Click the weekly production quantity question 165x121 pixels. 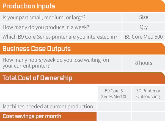[x=46, y=27]
